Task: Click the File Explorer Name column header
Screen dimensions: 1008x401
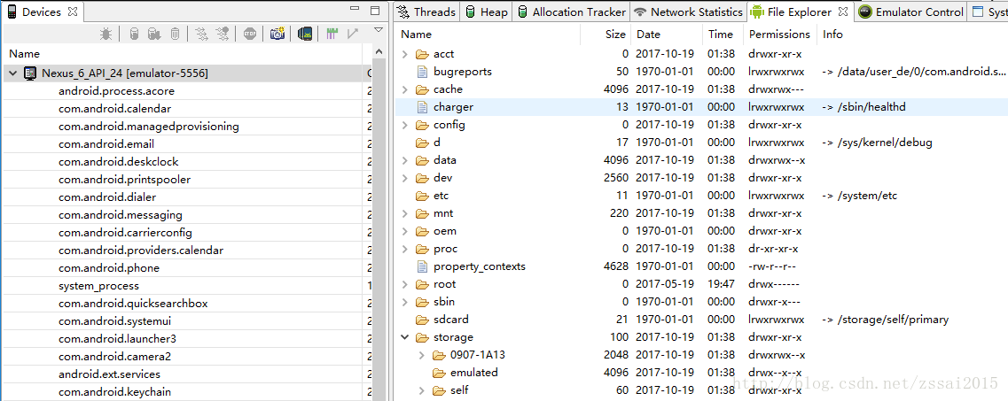Action: pyautogui.click(x=488, y=34)
